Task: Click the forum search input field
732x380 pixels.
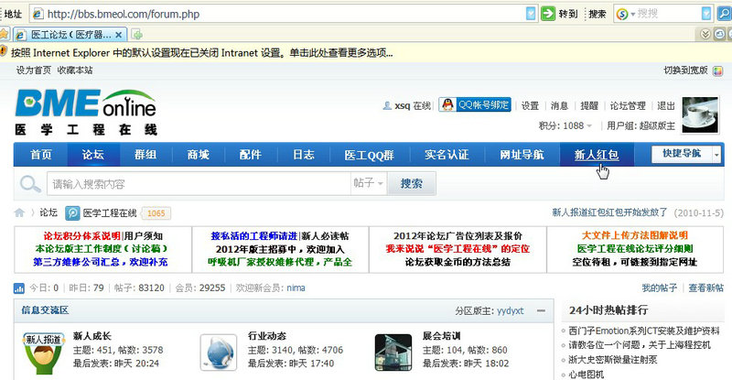Action: point(197,184)
